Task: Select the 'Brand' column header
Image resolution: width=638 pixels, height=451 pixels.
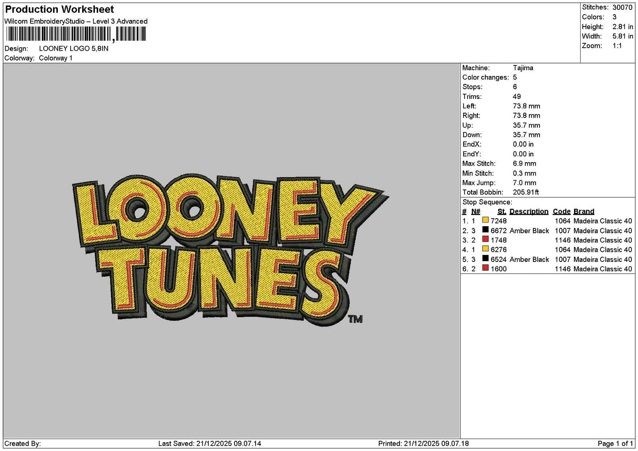Action: pos(584,212)
